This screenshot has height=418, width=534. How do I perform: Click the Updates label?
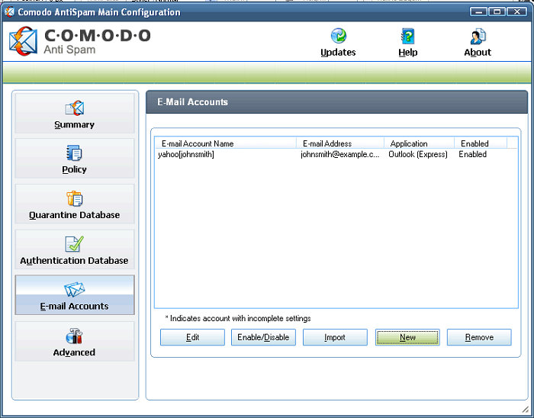click(x=338, y=53)
